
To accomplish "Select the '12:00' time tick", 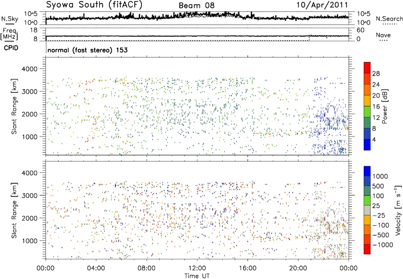I will click(197, 268).
